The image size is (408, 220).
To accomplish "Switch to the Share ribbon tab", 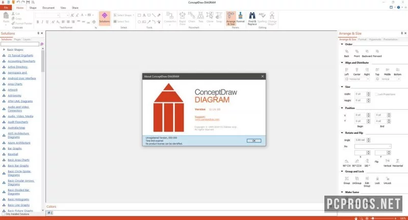I will pyautogui.click(x=75, y=8).
